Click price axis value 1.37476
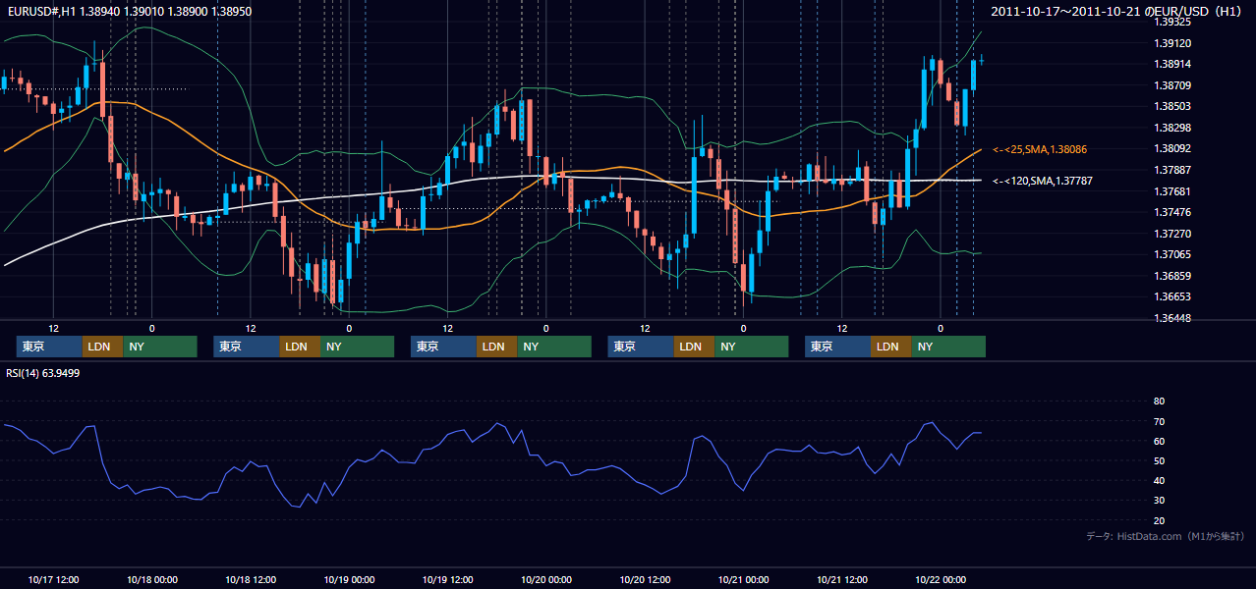Viewport: 1256px width, 589px height. coord(1172,212)
